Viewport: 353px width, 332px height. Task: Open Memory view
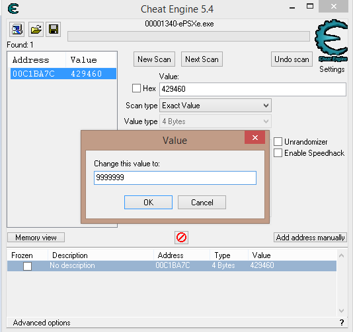click(x=36, y=238)
